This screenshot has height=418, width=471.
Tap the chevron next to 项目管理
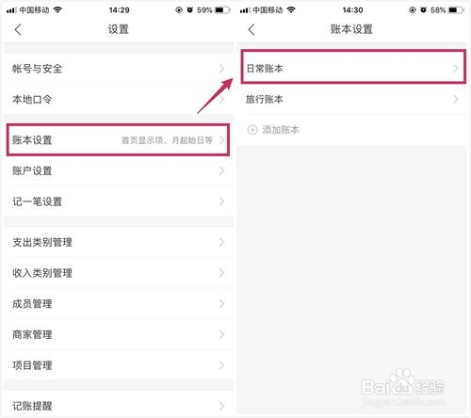(221, 365)
